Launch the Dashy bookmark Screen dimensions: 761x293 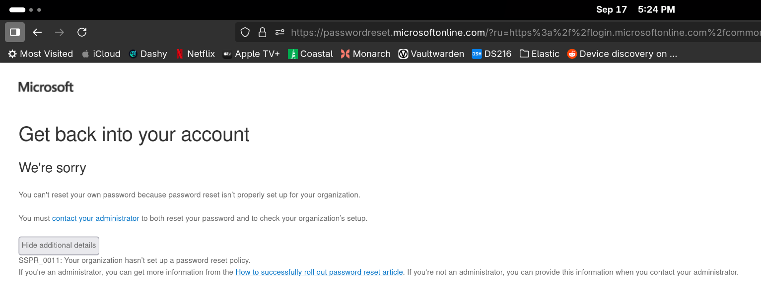point(148,54)
